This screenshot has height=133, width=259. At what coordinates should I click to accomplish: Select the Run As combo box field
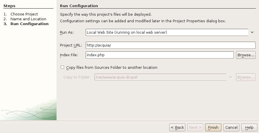click(x=167, y=32)
